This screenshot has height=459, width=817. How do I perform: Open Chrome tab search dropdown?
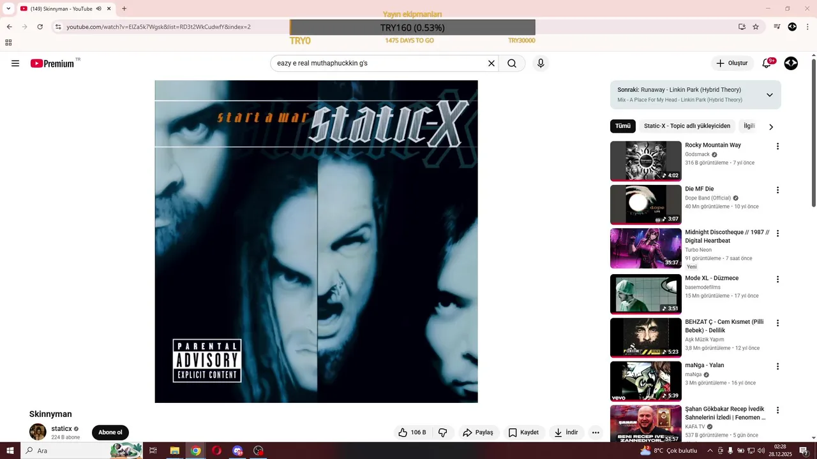pos(8,9)
